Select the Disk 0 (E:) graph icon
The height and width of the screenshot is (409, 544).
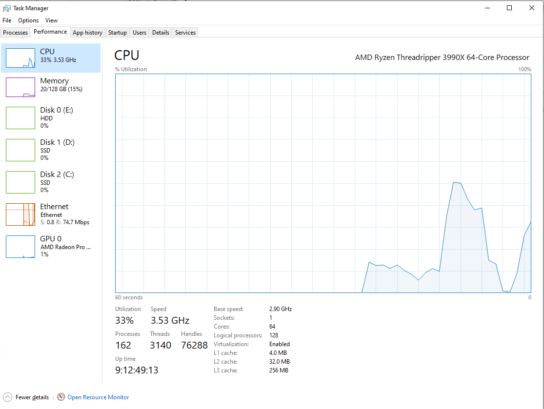(20, 117)
